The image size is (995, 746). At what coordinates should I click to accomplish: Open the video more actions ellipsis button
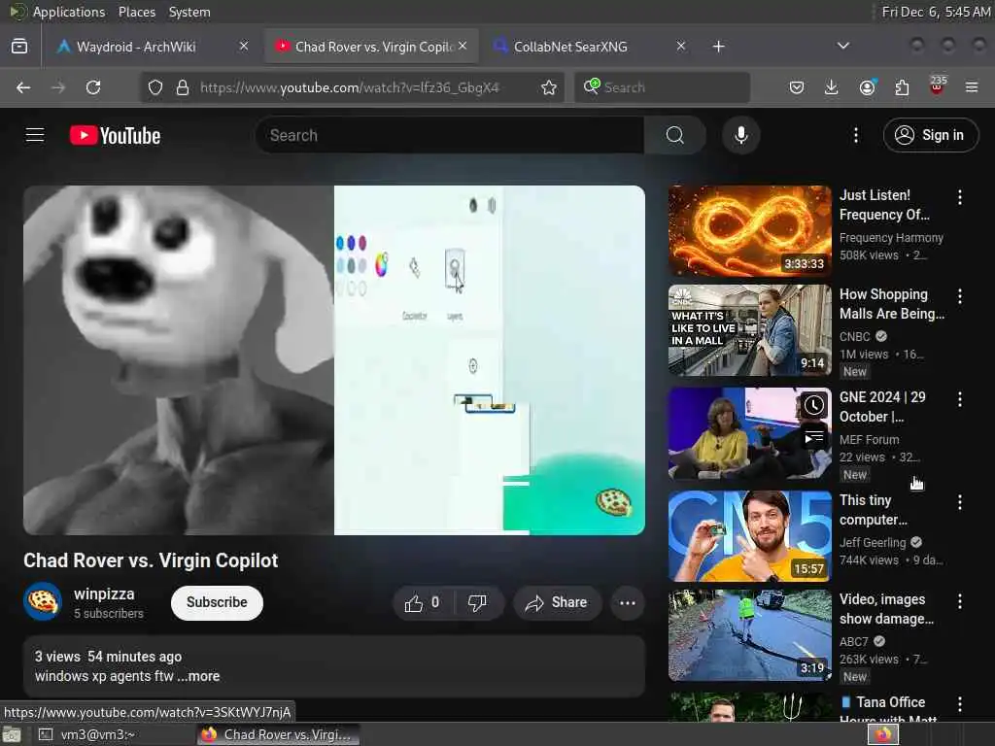pos(628,602)
